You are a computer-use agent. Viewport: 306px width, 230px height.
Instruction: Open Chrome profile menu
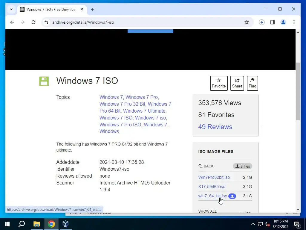click(283, 22)
